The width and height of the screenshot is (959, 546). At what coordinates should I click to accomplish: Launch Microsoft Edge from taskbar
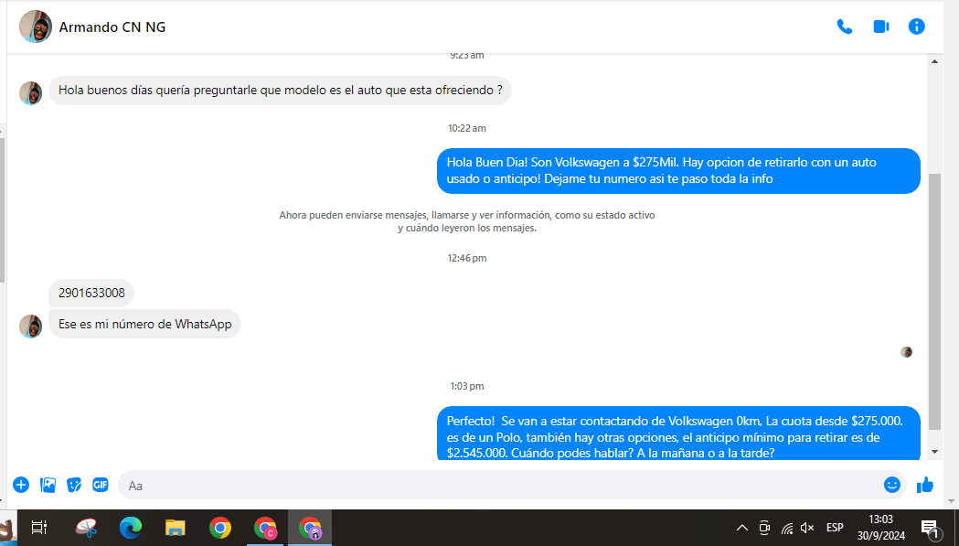coord(130,528)
